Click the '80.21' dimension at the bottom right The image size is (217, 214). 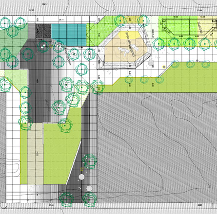[x=199, y=205]
